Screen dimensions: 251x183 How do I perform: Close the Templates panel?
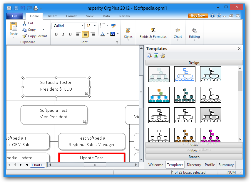tap(239, 49)
